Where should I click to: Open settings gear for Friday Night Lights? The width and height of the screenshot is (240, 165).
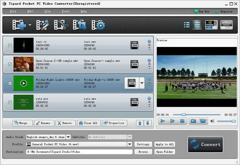pyautogui.click(x=149, y=79)
